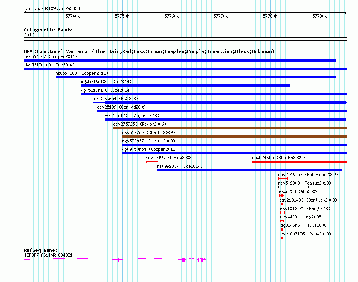Select esv1007156 (Pang2010) red square
Screen dimensions: 358x282
282,238
